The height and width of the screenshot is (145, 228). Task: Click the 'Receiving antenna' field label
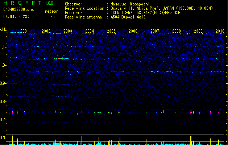click(x=83, y=17)
